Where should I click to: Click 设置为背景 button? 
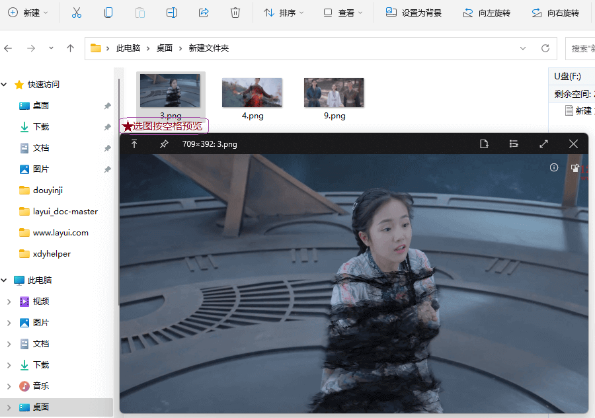414,13
